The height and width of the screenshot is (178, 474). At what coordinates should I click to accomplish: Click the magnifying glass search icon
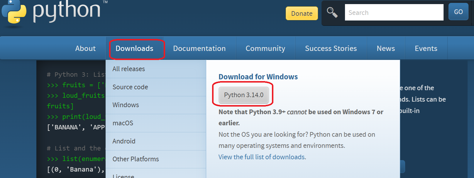tap(332, 13)
